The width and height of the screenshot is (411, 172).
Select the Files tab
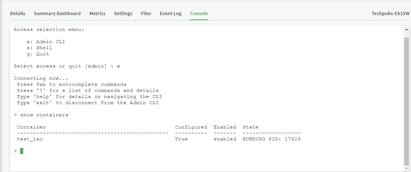(146, 14)
